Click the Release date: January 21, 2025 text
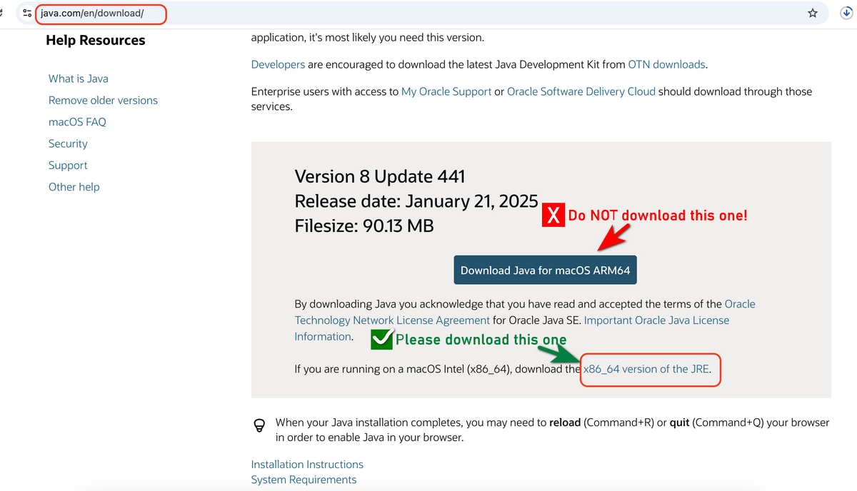This screenshot has width=857, height=491. tap(416, 201)
